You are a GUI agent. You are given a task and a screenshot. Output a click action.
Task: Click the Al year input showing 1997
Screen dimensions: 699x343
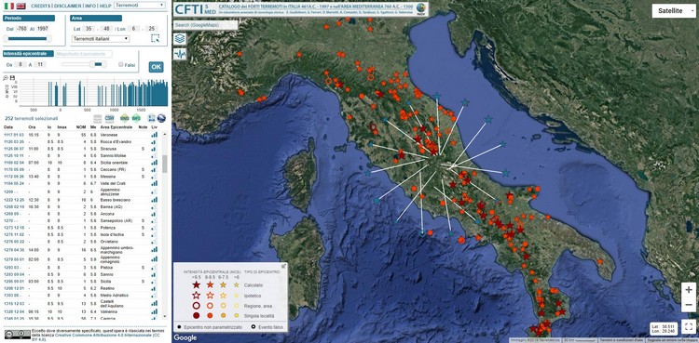(x=42, y=29)
